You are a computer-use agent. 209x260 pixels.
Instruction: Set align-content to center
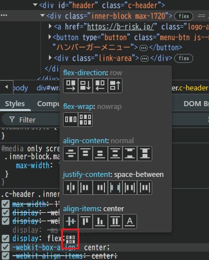pyautogui.click(x=70, y=154)
